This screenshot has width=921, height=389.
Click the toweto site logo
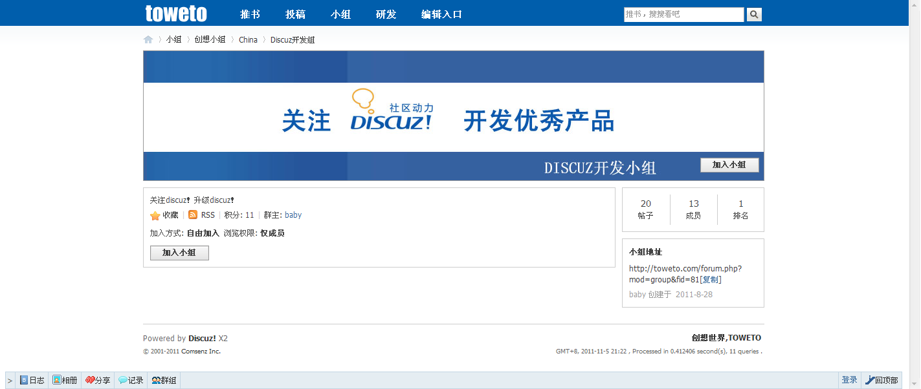(176, 13)
